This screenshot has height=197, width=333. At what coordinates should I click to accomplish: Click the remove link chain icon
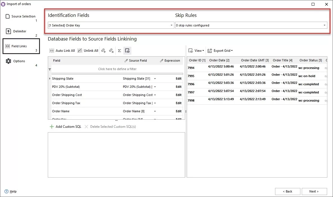click(x=111, y=51)
